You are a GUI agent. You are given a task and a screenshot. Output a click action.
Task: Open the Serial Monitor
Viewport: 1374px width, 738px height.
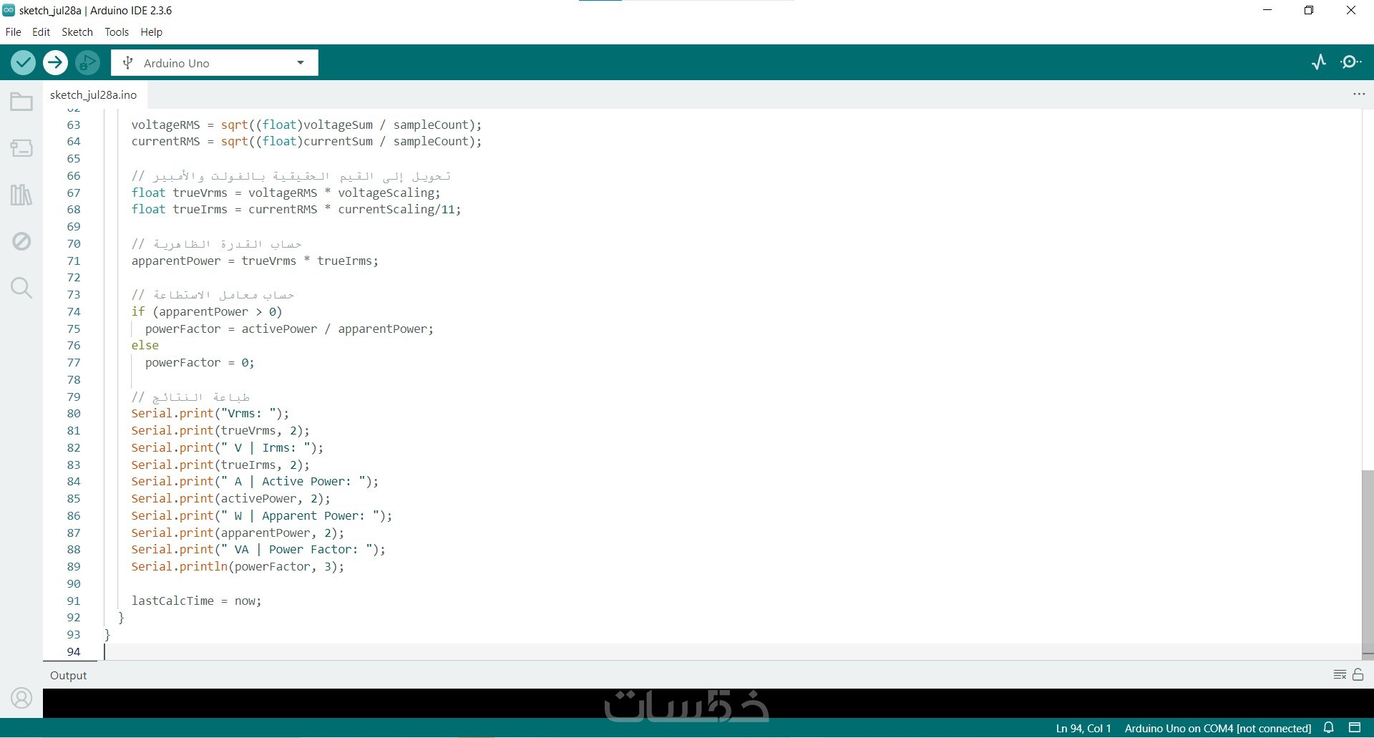pyautogui.click(x=1351, y=62)
